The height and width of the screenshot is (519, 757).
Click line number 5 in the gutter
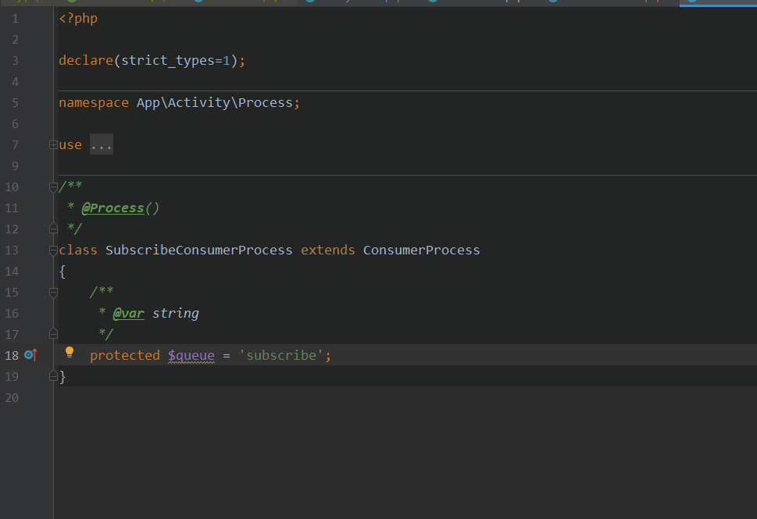(15, 103)
